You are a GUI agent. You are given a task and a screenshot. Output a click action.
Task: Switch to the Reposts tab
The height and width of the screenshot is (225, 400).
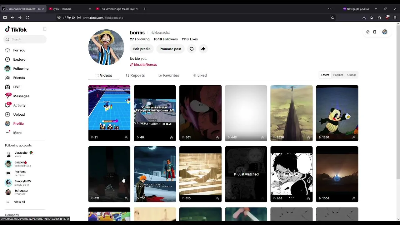click(x=135, y=75)
